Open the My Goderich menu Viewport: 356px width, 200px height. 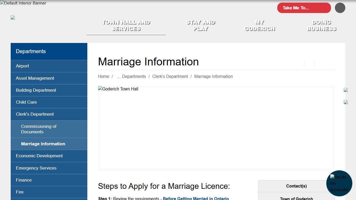[260, 25]
